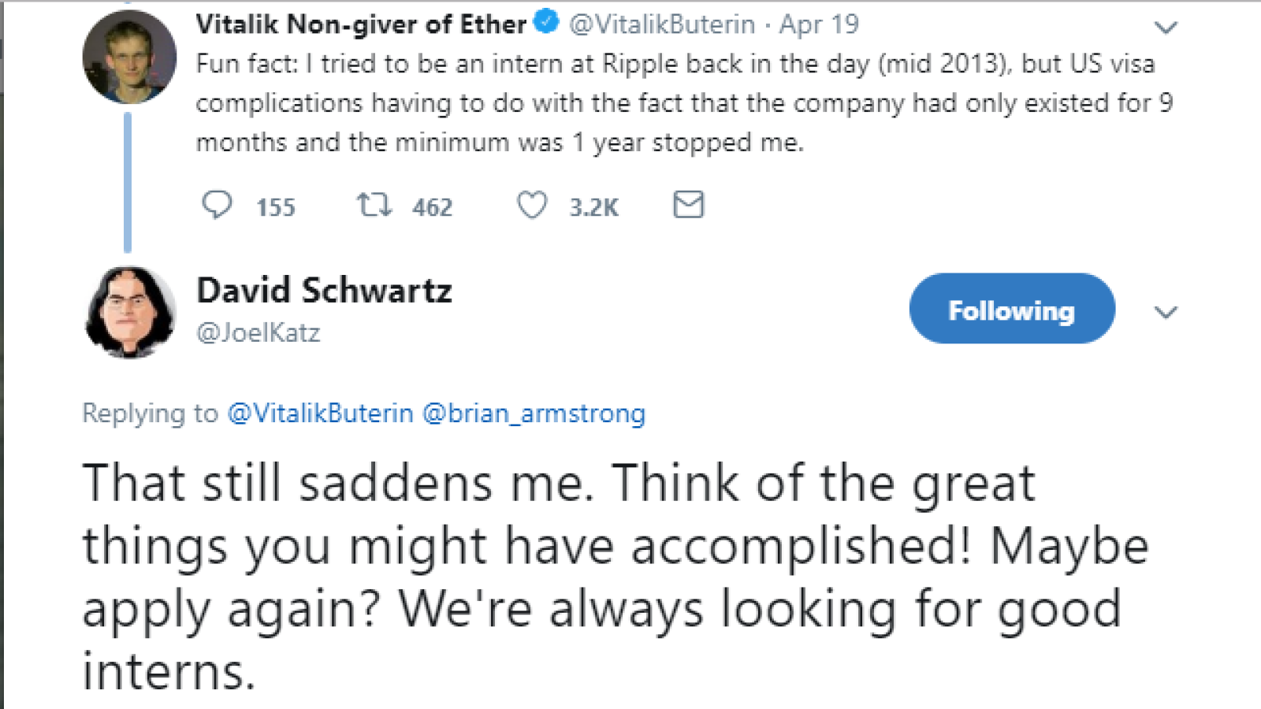Click the Apr 19 timestamp

coord(819,24)
